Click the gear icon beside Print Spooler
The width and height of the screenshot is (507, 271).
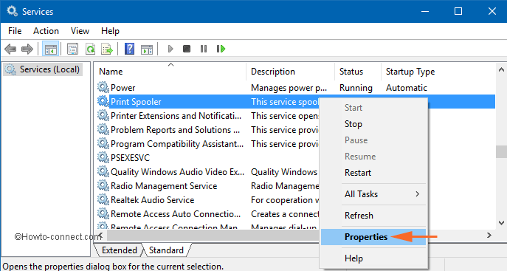coord(103,101)
